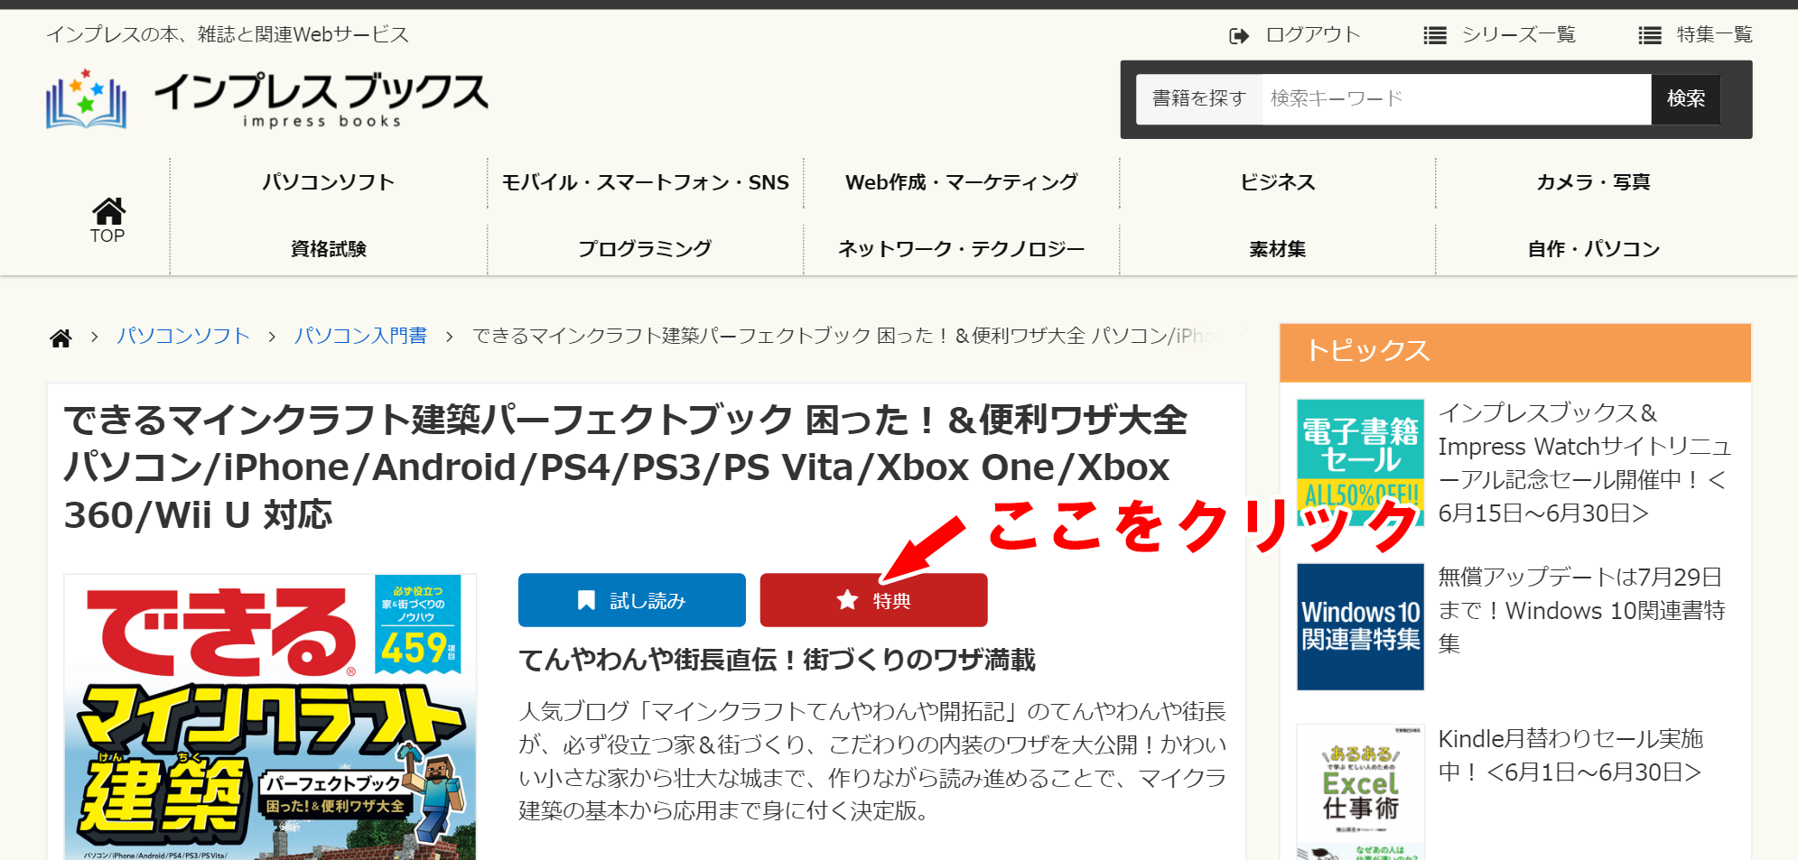Open the パソコンソフト menu category

(x=329, y=182)
